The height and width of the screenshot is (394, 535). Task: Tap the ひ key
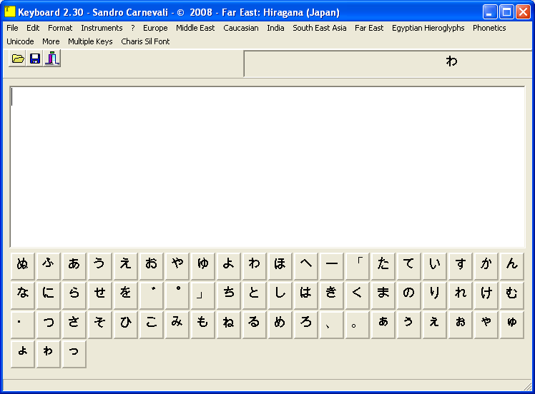point(125,325)
